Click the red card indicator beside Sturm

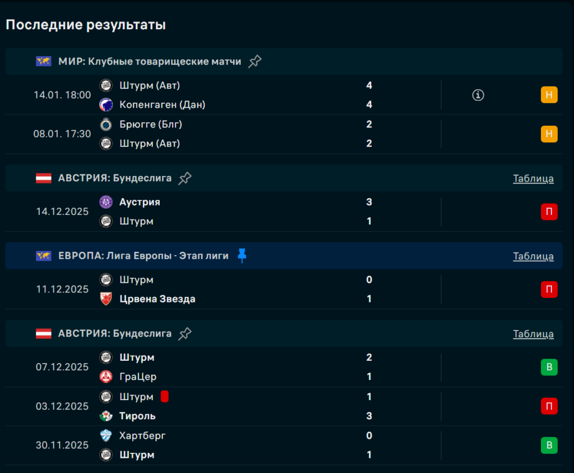coord(165,397)
